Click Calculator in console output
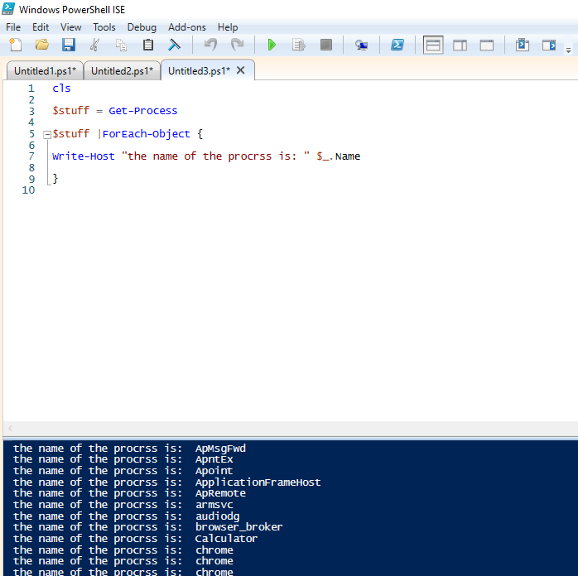578x576 pixels. pyautogui.click(x=226, y=539)
